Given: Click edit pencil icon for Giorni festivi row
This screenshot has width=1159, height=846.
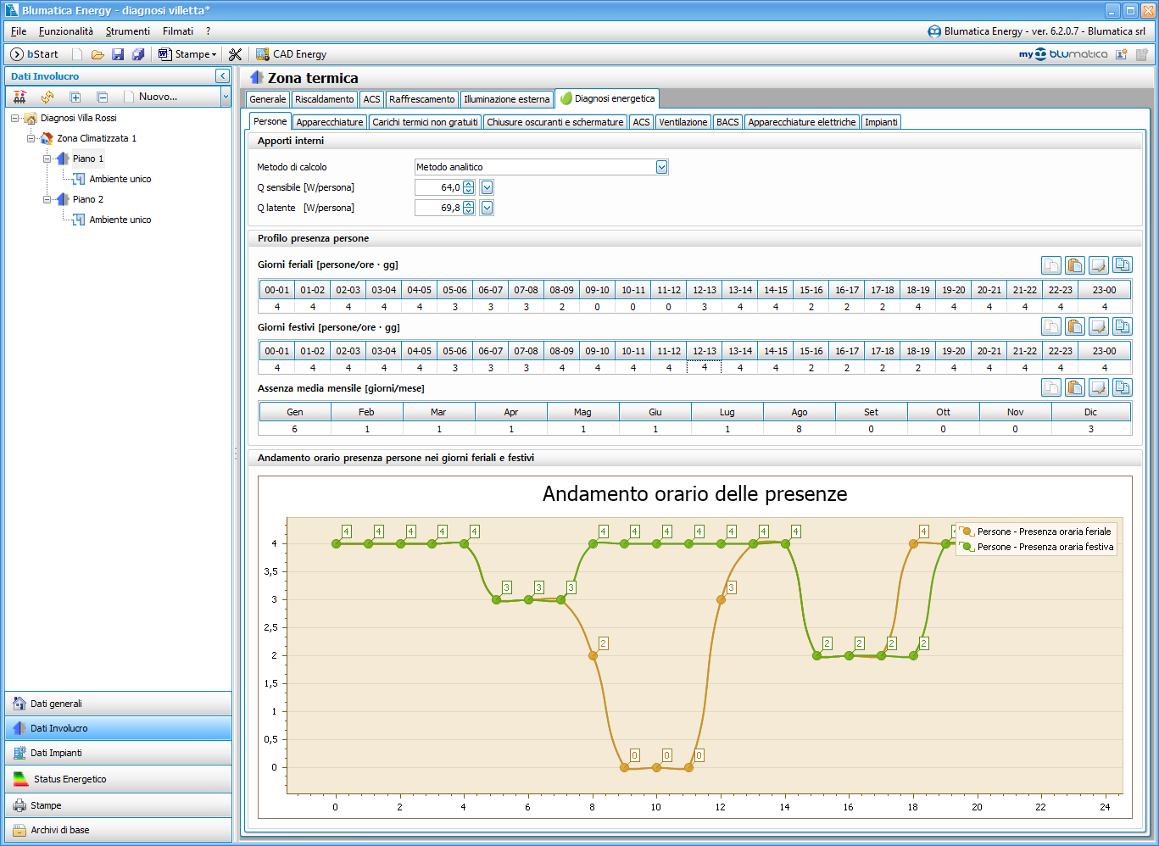Looking at the screenshot, I should (x=1098, y=326).
